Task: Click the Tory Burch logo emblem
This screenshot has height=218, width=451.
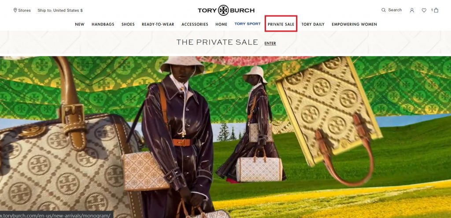Action: tap(223, 10)
